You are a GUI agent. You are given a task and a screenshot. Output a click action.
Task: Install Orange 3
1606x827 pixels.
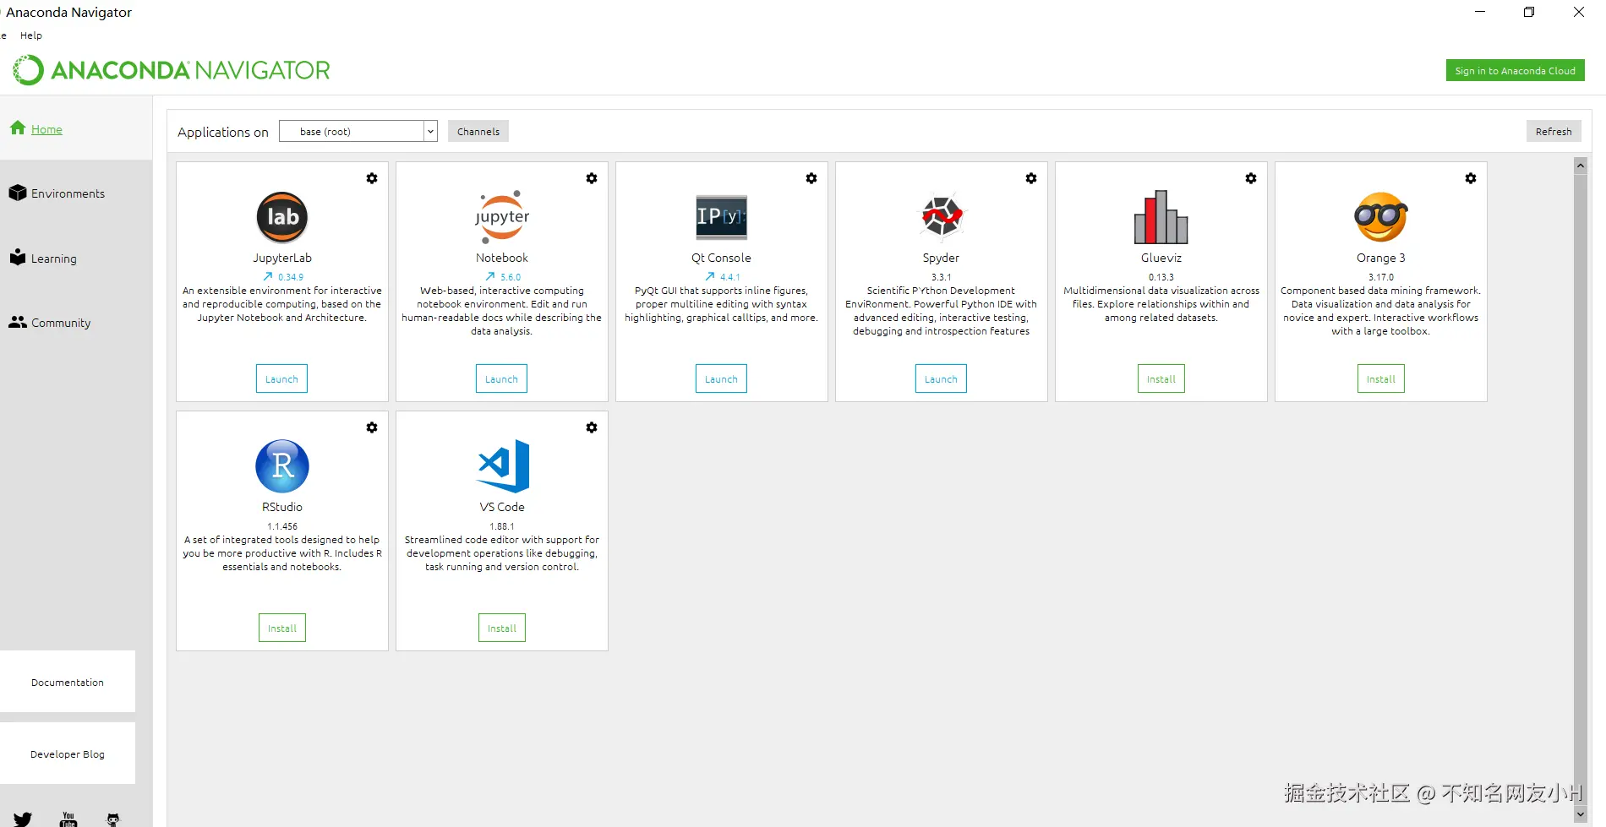click(x=1381, y=378)
